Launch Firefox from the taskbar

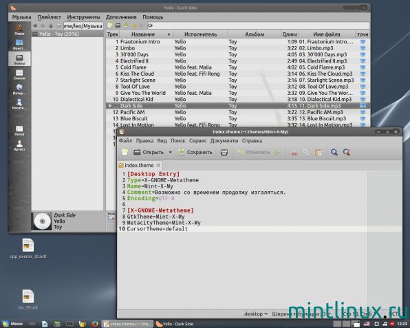coord(95,324)
